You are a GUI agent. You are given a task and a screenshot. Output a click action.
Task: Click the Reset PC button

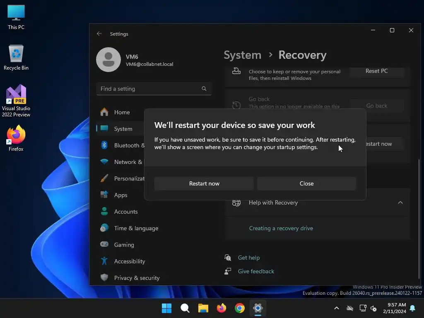pyautogui.click(x=376, y=71)
